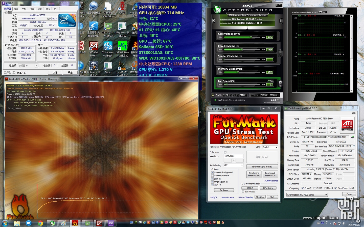Click GPU-Z BIOS save chip icon

click(352, 137)
